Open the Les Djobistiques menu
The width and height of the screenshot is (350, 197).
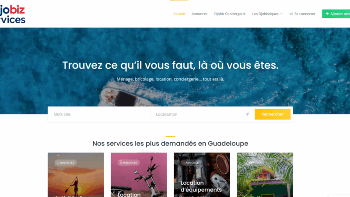(266, 14)
